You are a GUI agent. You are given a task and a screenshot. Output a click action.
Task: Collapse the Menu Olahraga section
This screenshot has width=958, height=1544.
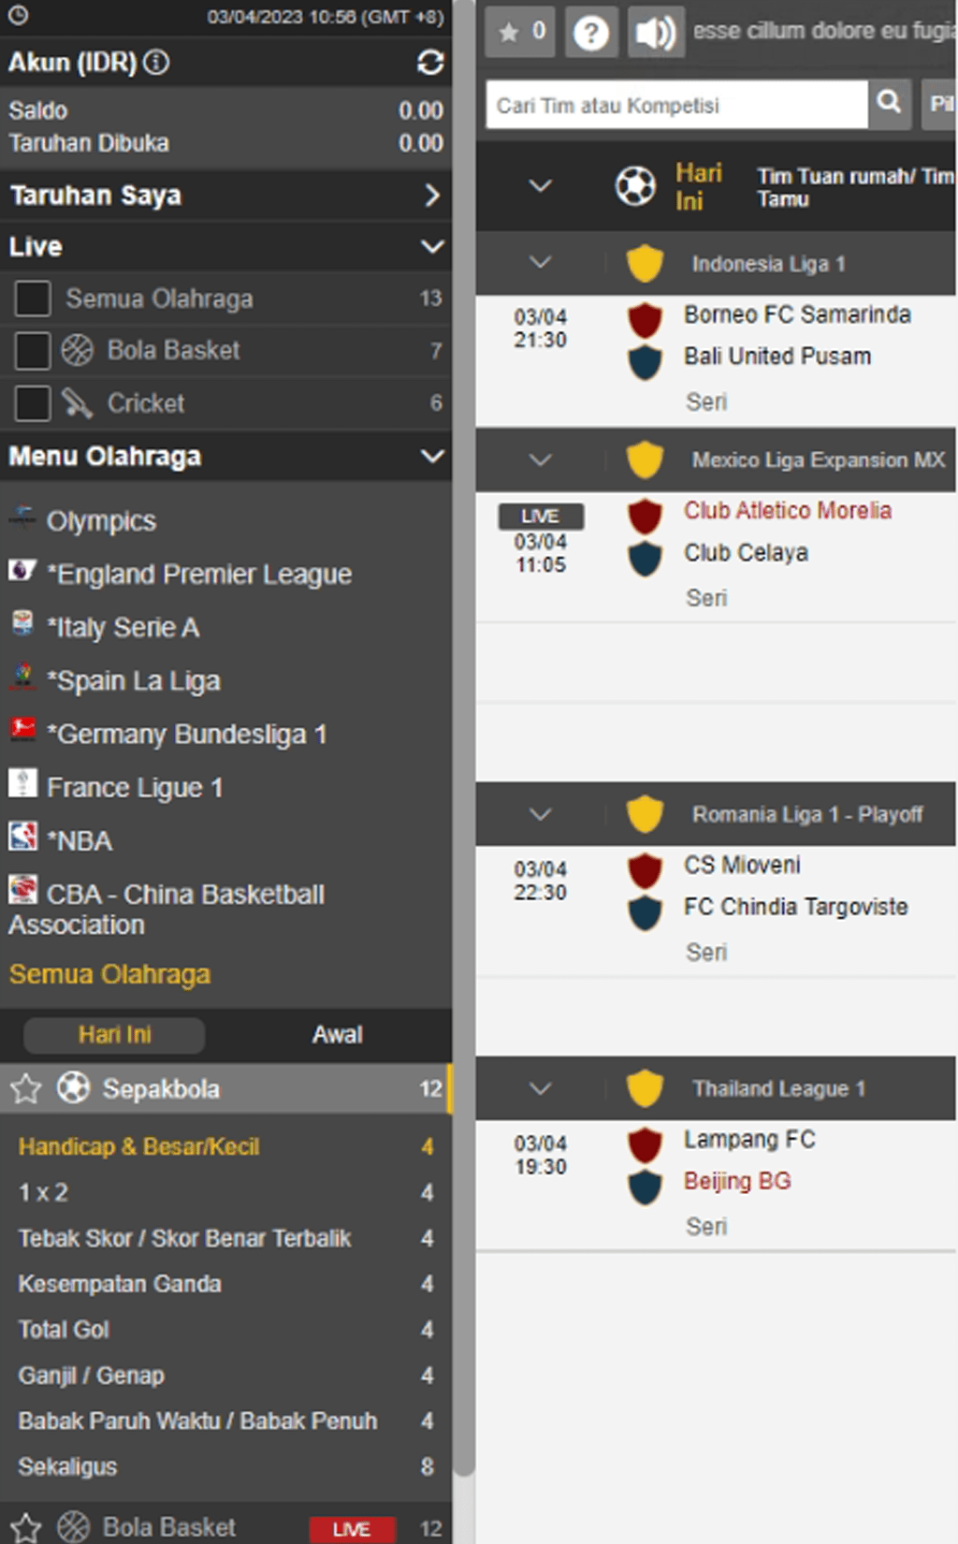pos(431,457)
